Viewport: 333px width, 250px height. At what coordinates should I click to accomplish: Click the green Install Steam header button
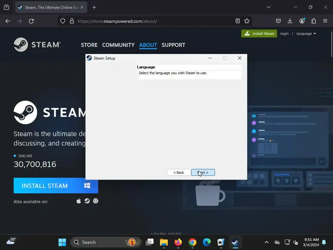[x=259, y=34]
